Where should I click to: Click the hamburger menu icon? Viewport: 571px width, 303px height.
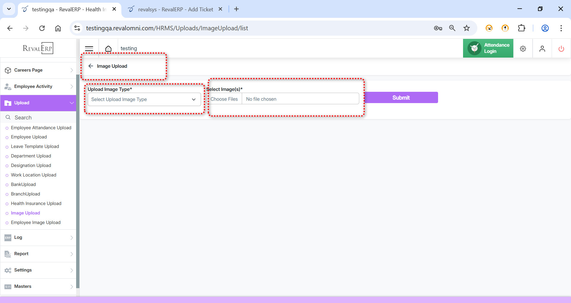tap(89, 48)
